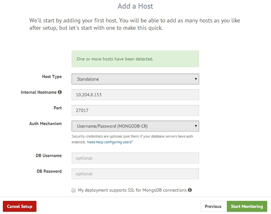Click the info icon next to the SSL checkbox
Image resolution: width=271 pixels, height=214 pixels.
coord(190,190)
